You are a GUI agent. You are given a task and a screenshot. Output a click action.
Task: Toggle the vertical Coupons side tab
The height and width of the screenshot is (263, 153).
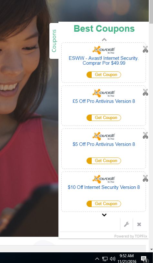(x=54, y=41)
